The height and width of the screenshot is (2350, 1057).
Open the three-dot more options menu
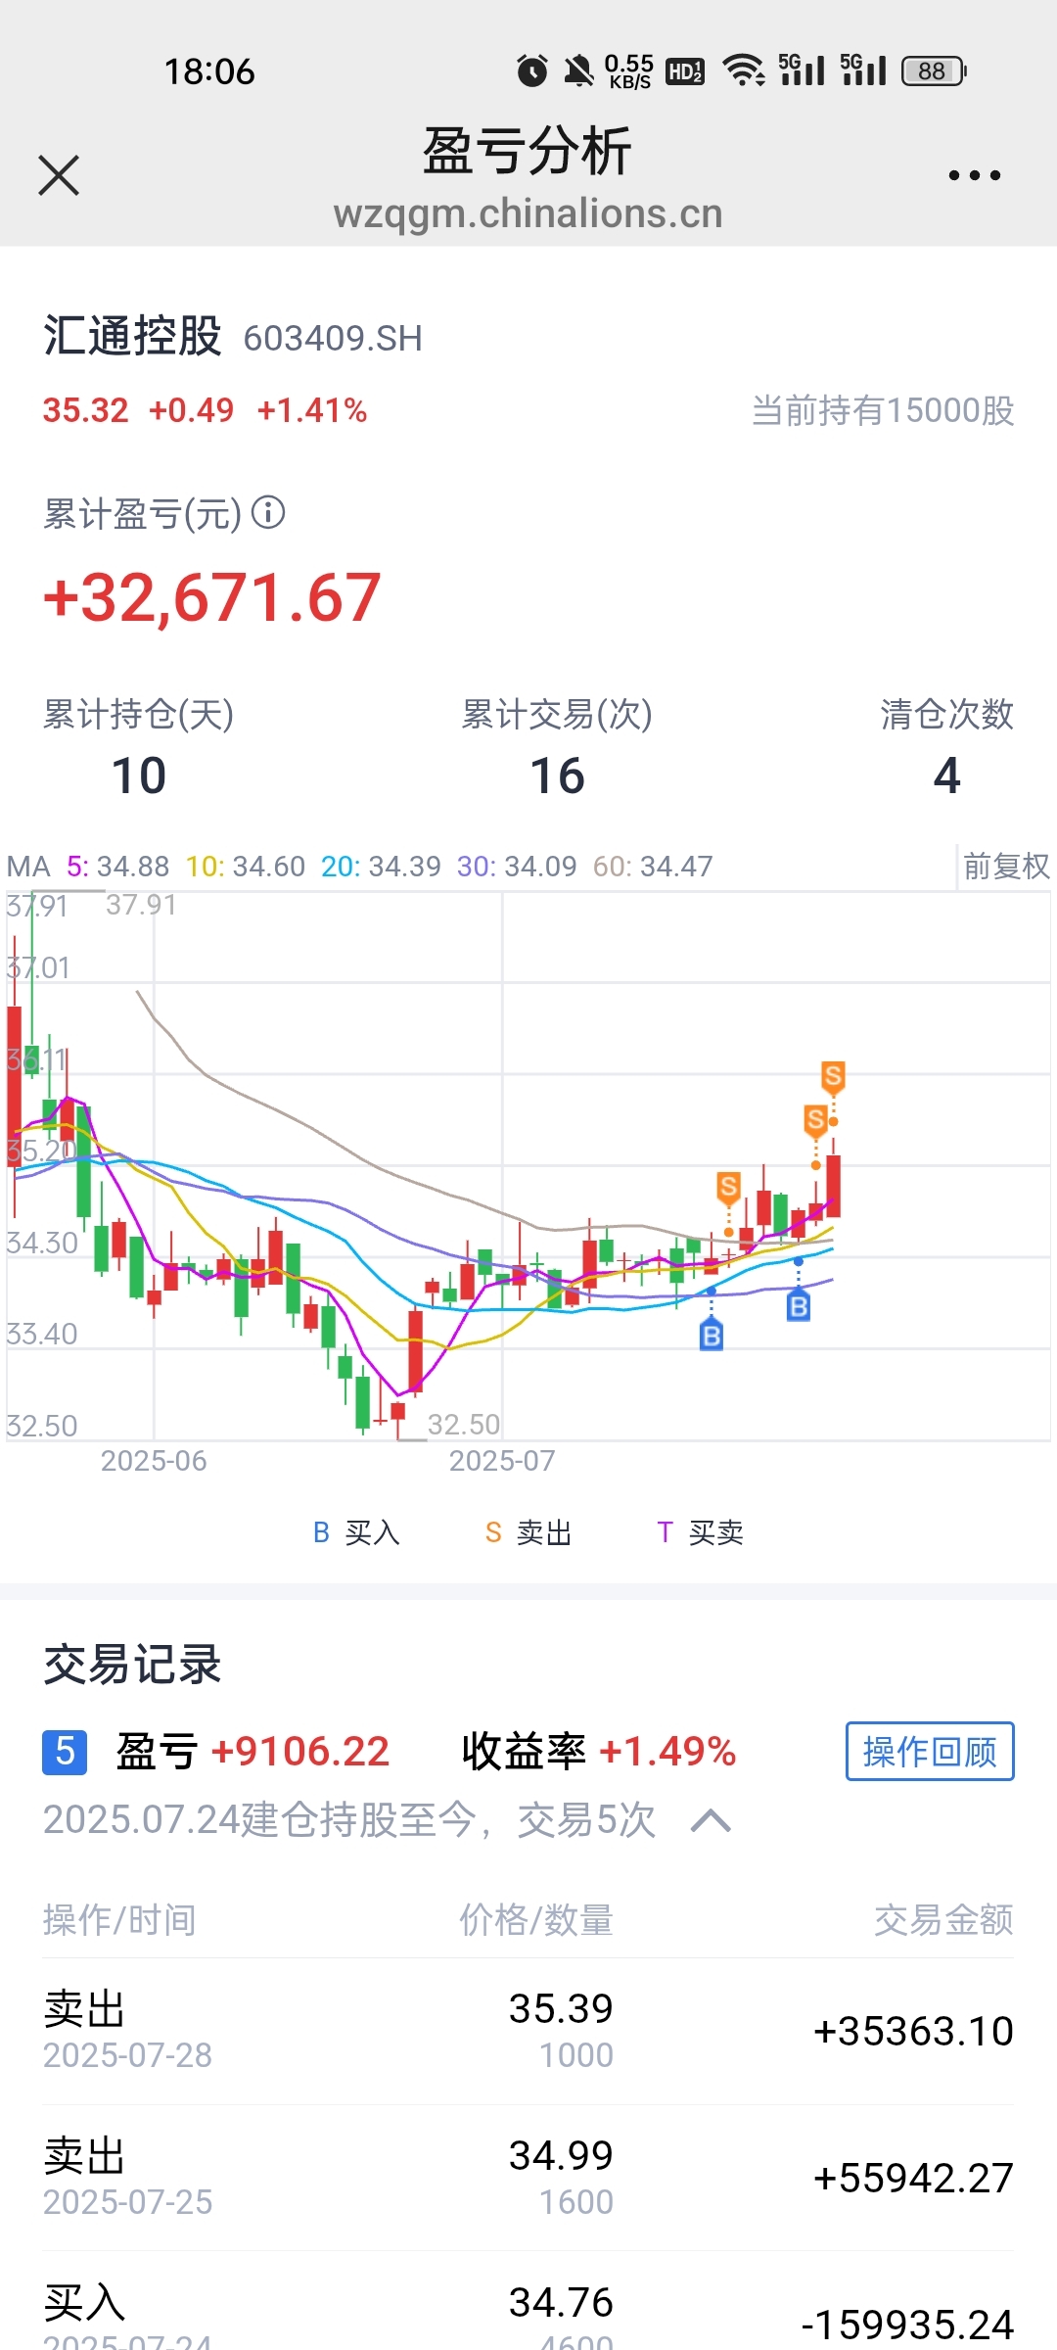click(974, 175)
